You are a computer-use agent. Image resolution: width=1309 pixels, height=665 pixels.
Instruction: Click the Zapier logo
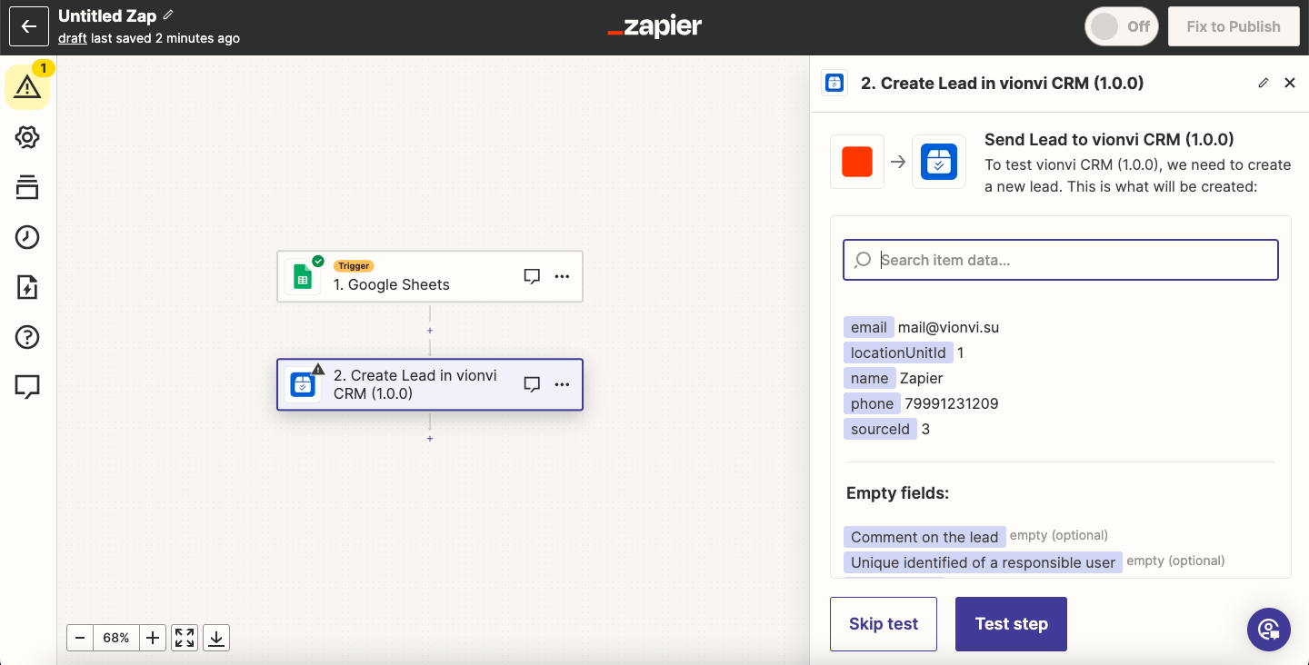[654, 26]
